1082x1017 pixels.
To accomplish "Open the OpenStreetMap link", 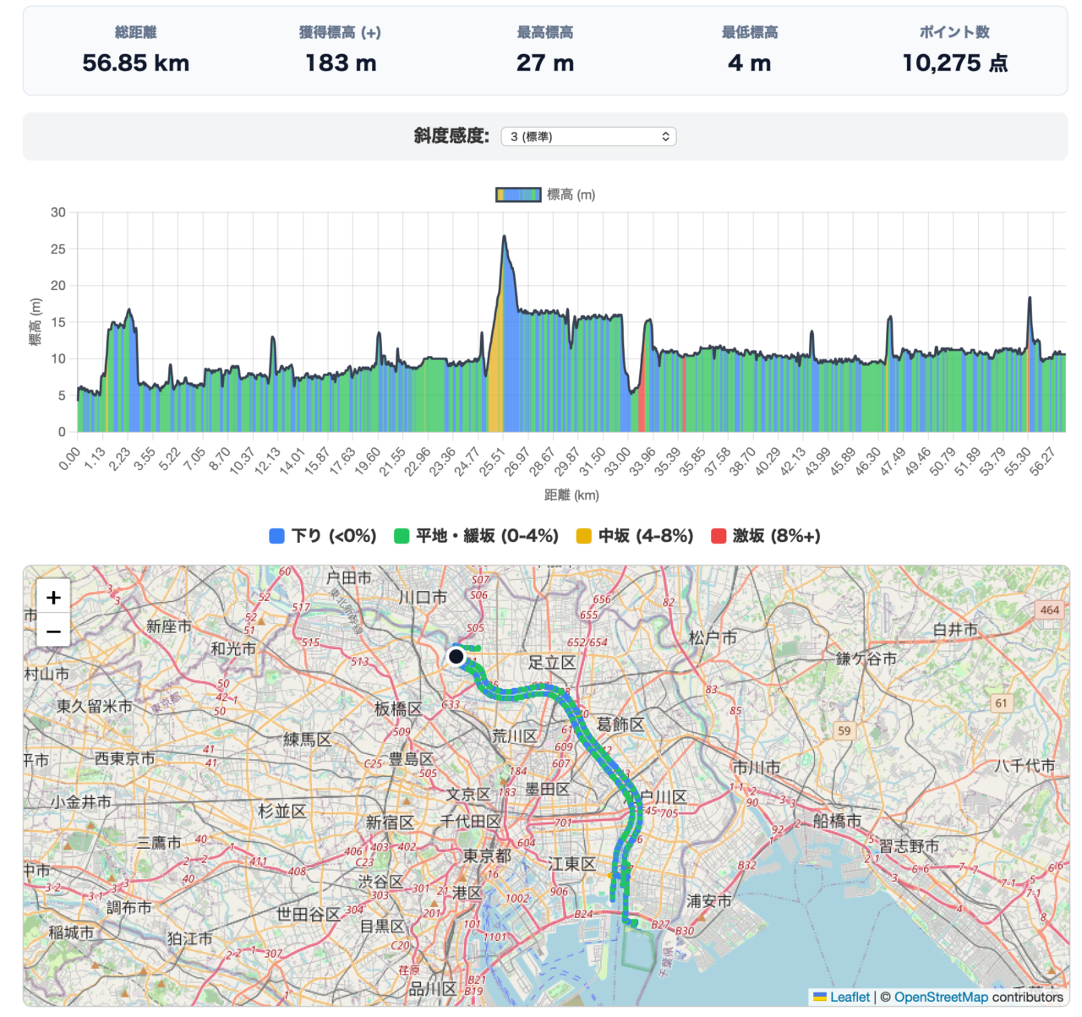I will click(941, 997).
